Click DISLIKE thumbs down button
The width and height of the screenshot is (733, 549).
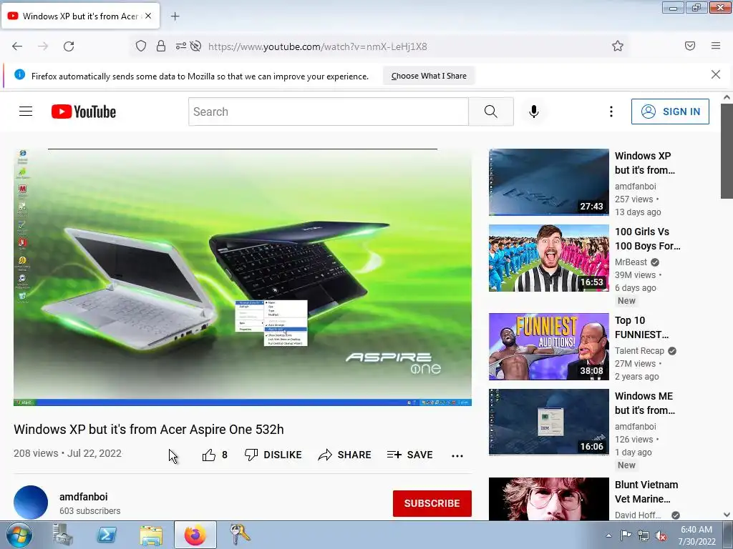click(x=273, y=455)
